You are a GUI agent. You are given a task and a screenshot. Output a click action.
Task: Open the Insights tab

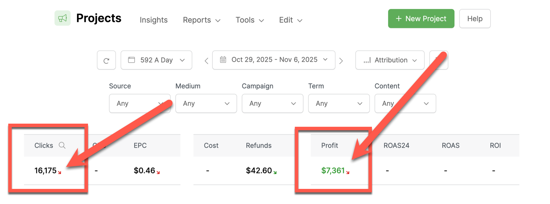click(154, 20)
